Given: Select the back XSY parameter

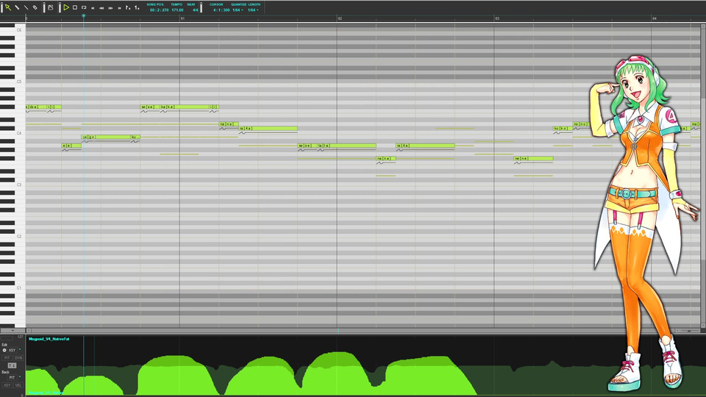Looking at the screenshot, I should point(7,385).
